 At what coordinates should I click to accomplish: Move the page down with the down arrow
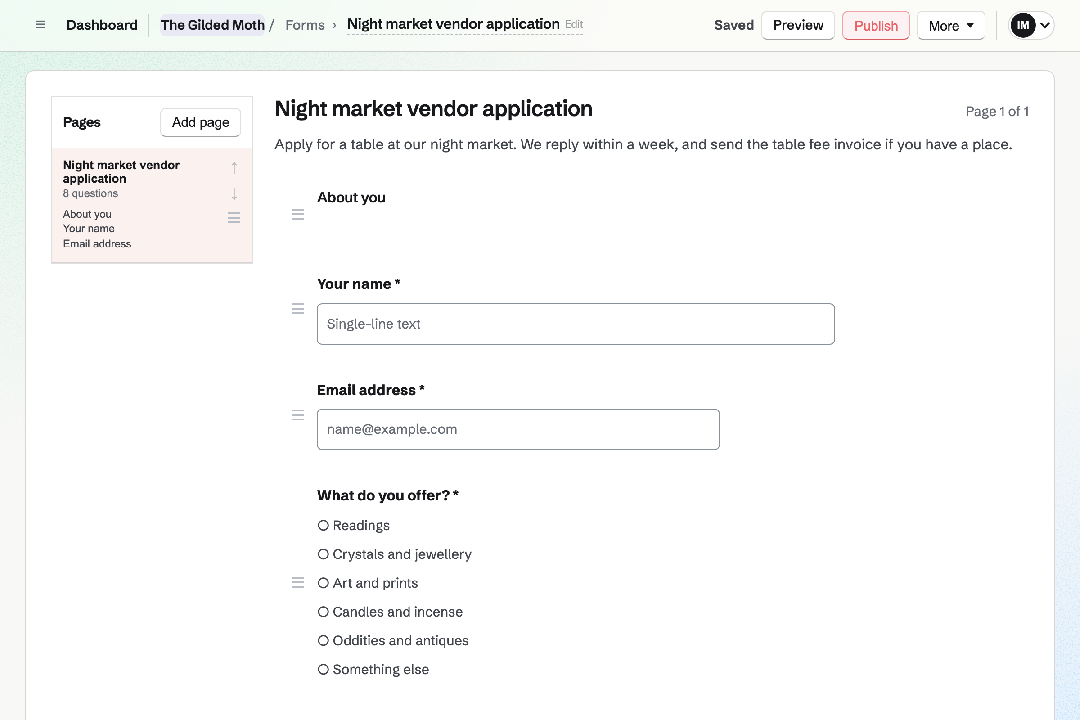coord(234,194)
